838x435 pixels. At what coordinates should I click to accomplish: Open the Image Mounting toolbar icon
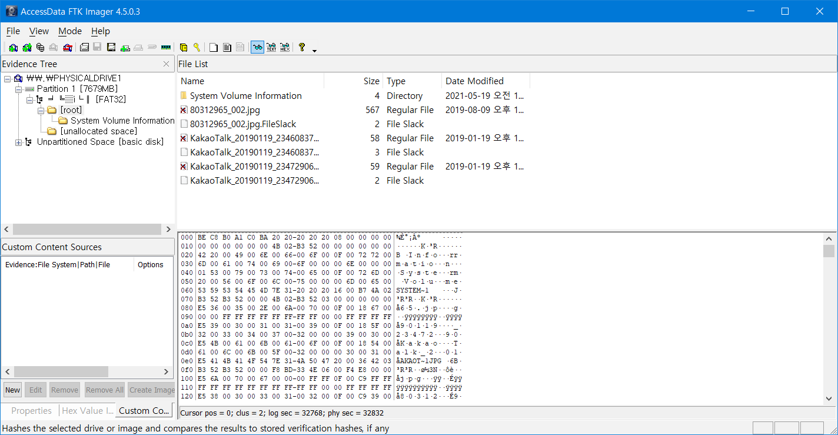click(40, 48)
